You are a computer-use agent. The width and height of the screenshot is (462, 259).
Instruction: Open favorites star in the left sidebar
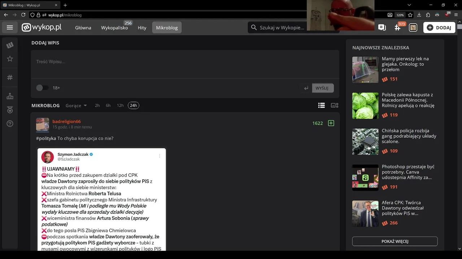pyautogui.click(x=10, y=59)
